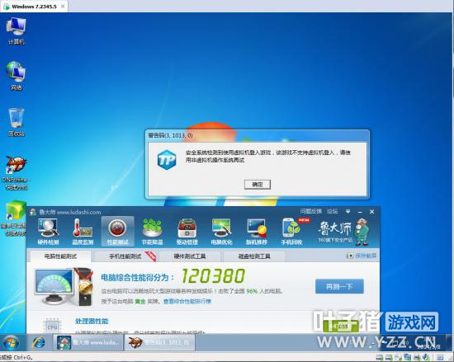Viewport: 454px width, 362px height.
Task: Click the Ludashi title bar app icon
Action: 33,212
